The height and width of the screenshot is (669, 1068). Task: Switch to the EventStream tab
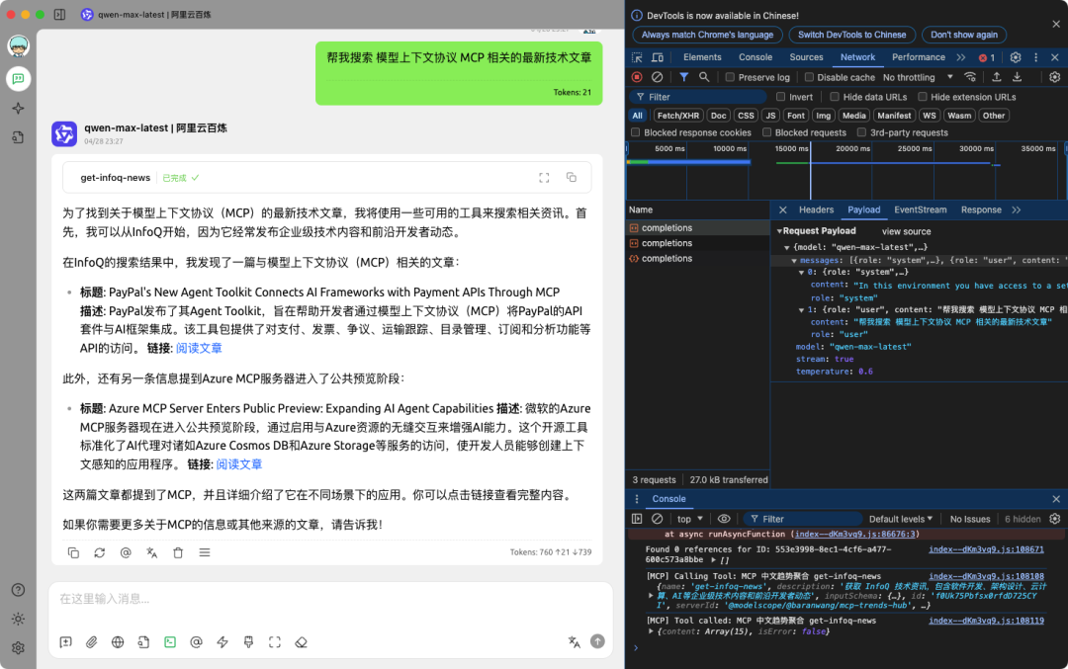(x=920, y=209)
